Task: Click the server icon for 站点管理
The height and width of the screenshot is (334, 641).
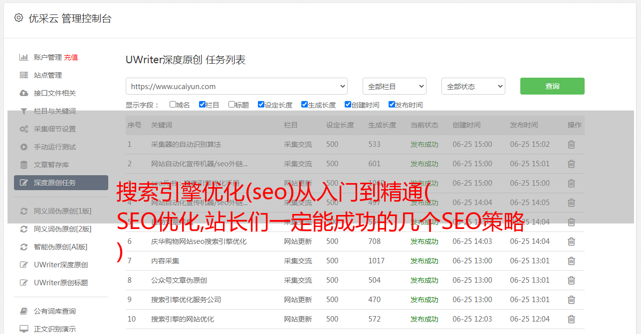Action: 23,75
